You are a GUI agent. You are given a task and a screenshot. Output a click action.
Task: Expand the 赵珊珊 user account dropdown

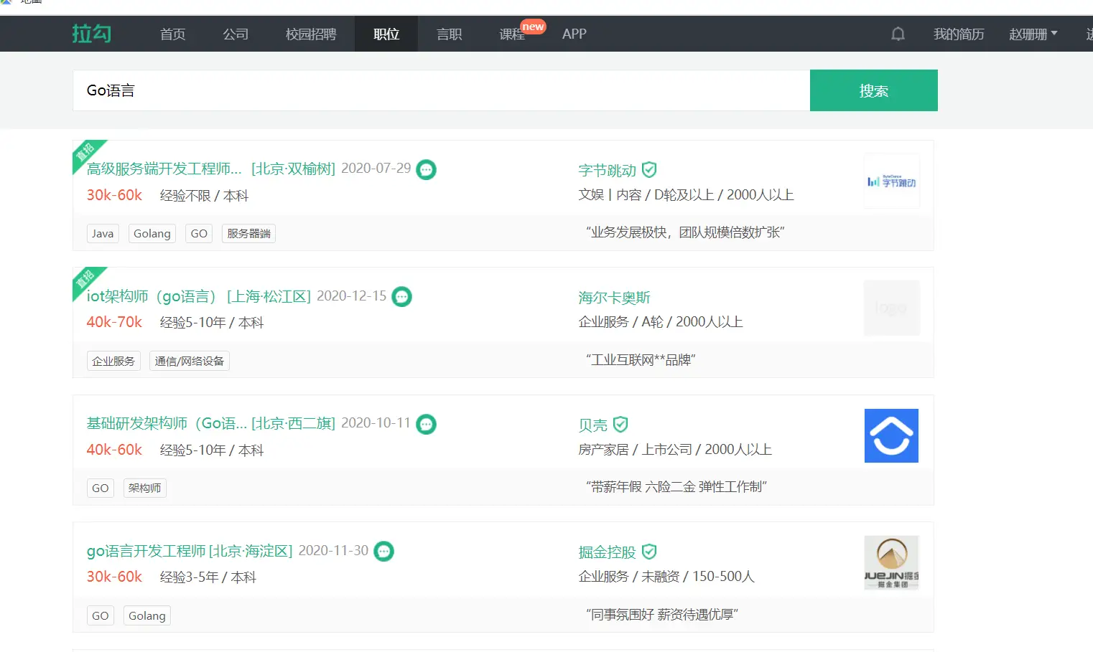click(1033, 34)
